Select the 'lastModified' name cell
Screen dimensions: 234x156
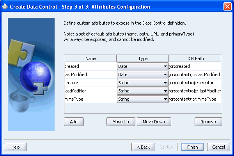coord(90,74)
